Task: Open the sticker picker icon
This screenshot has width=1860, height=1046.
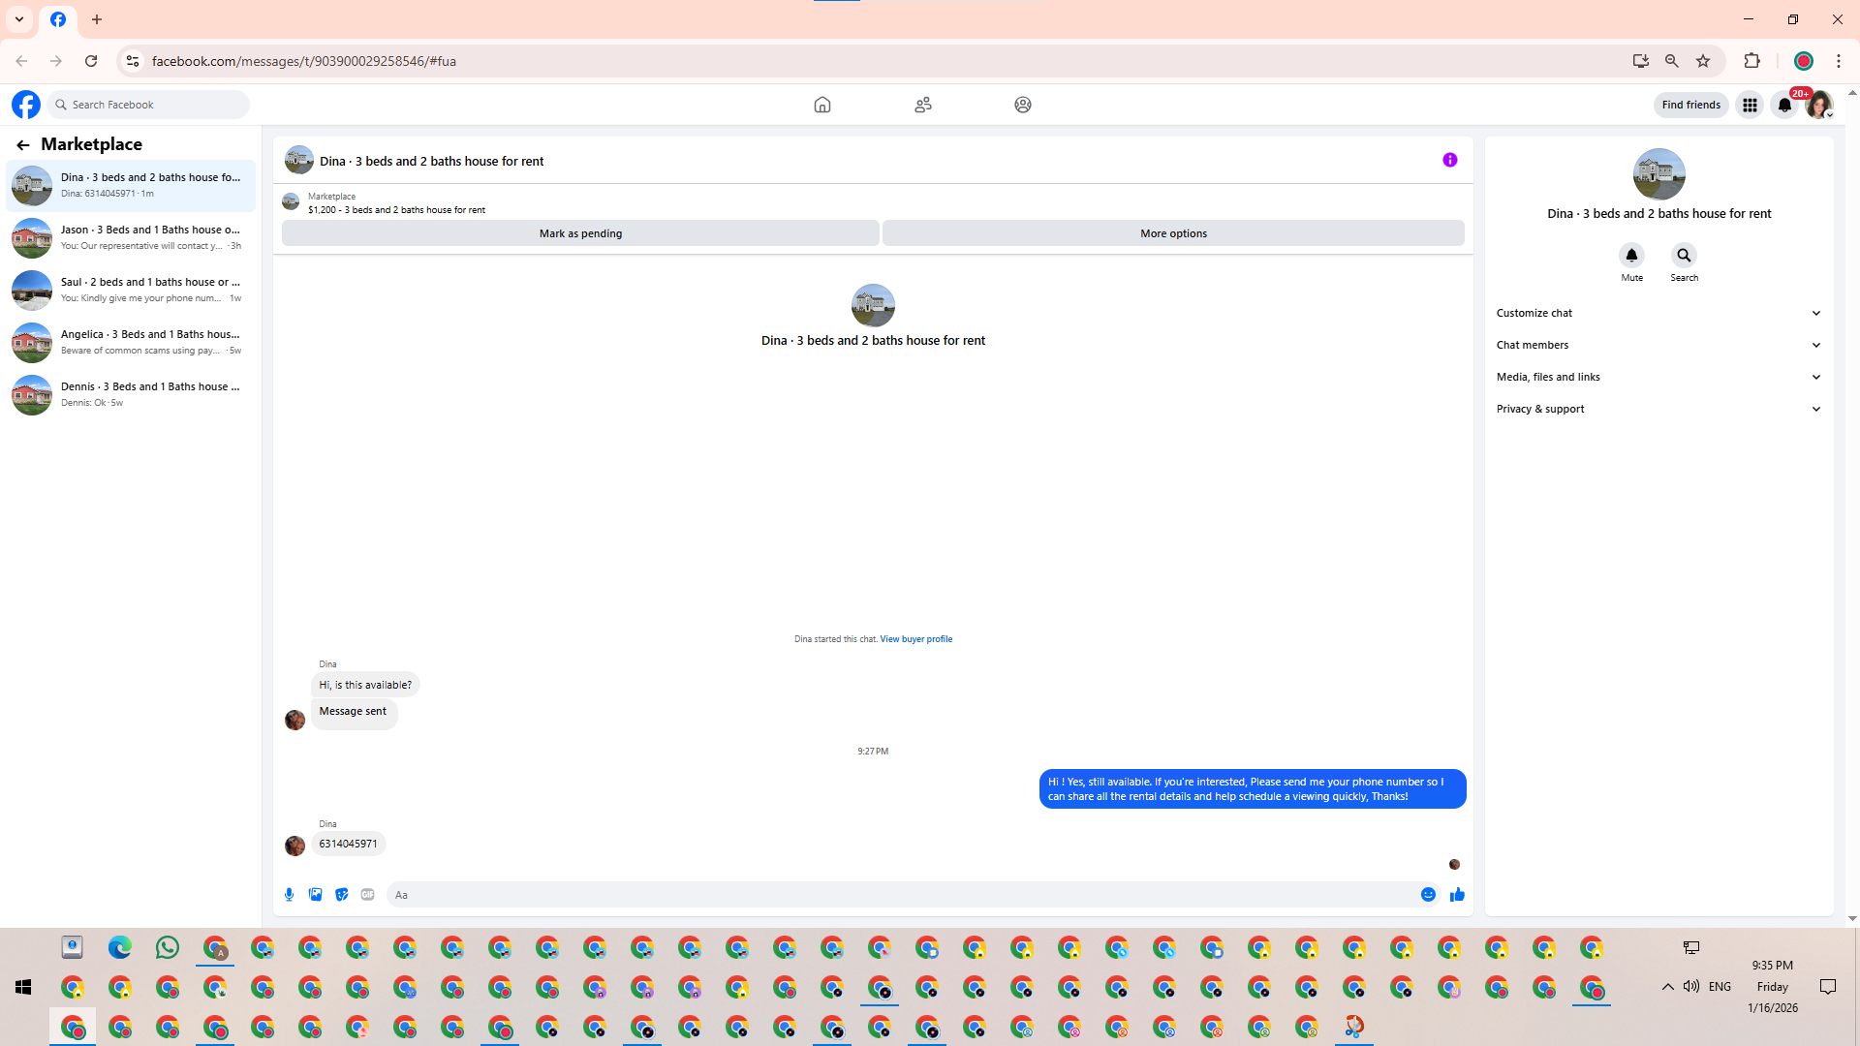Action: pyautogui.click(x=341, y=895)
